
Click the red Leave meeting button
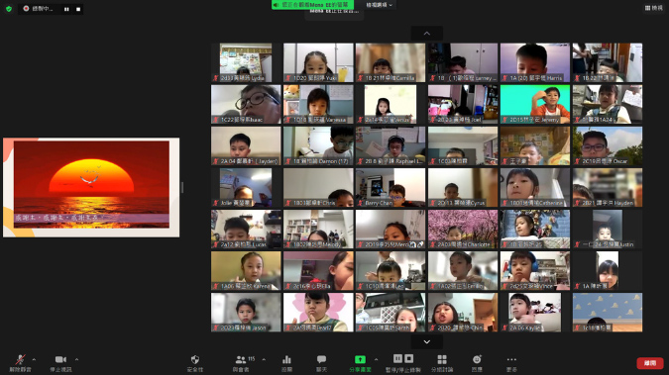pos(650,363)
